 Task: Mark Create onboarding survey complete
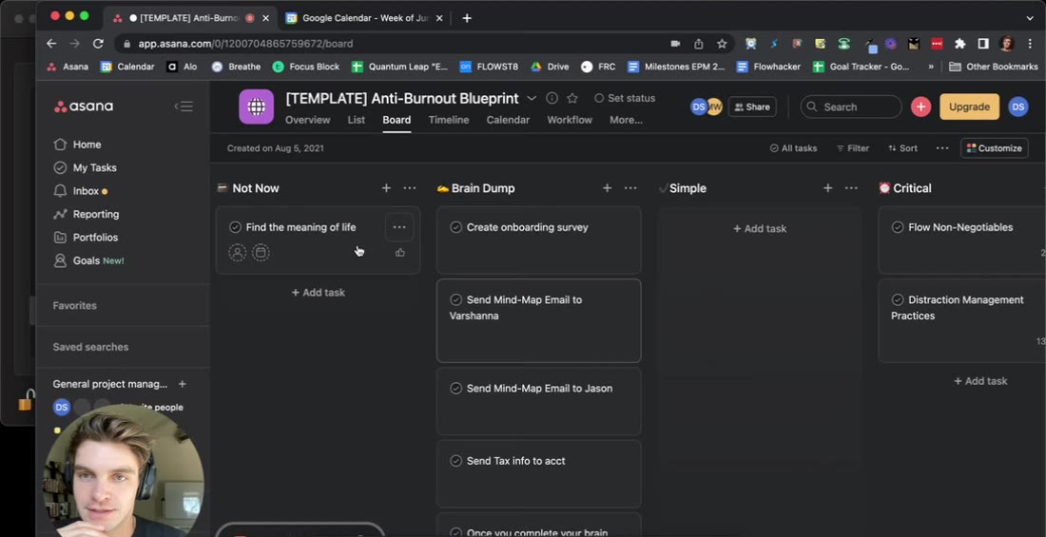point(455,227)
